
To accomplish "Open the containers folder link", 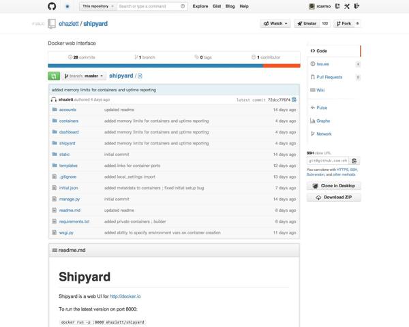I will 69,121.
